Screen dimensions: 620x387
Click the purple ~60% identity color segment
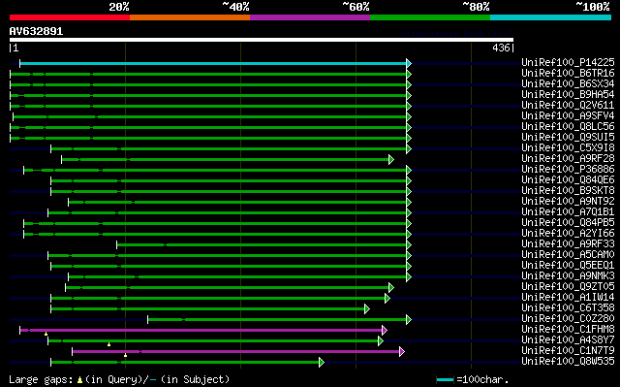coord(310,17)
